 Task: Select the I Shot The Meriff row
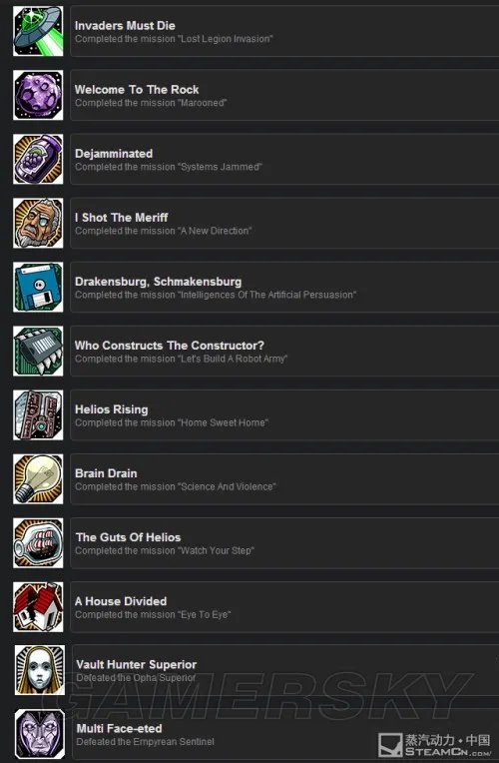coord(284,223)
